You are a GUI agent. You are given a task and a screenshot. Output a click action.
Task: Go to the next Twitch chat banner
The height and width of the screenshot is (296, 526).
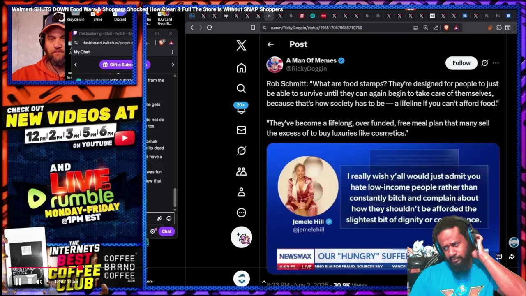[x=173, y=65]
